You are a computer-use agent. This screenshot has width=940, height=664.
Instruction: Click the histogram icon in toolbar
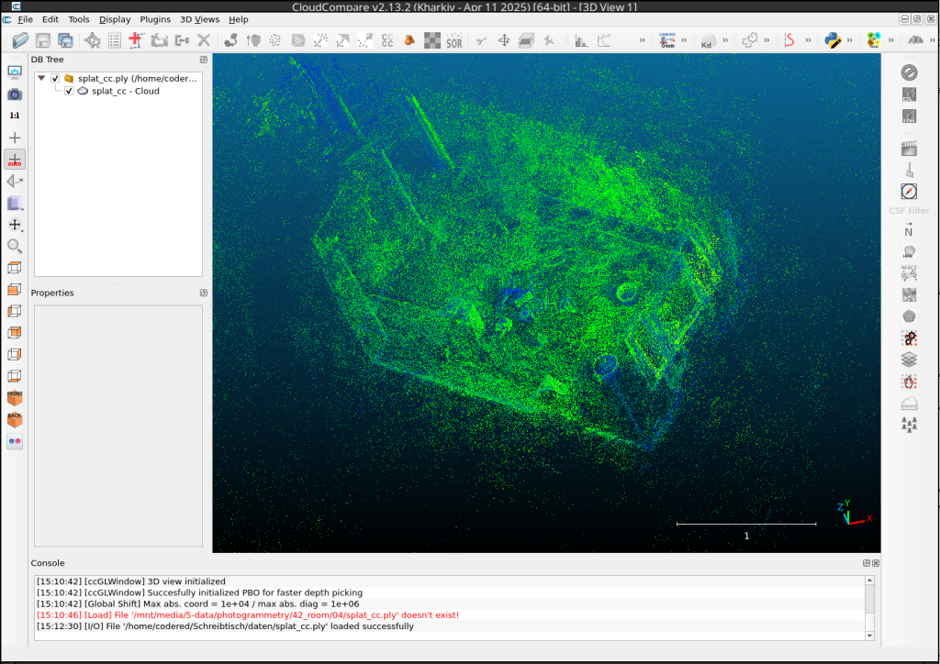(x=581, y=40)
